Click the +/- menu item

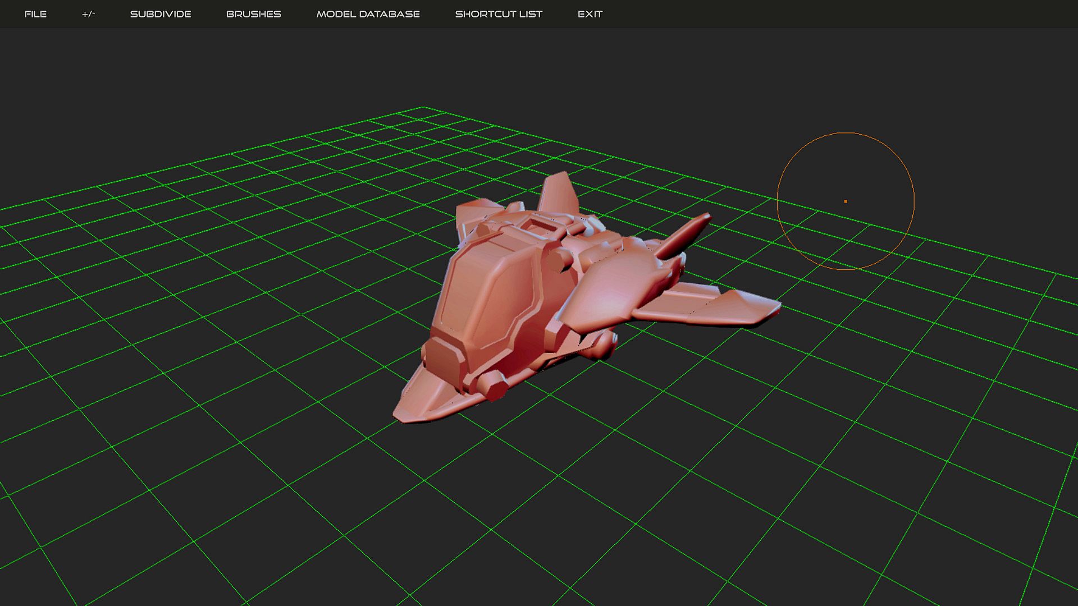(x=88, y=14)
